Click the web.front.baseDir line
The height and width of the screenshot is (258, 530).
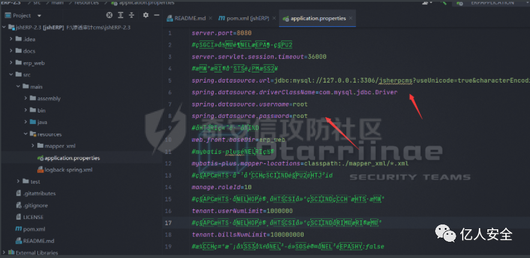pyautogui.click(x=239, y=140)
